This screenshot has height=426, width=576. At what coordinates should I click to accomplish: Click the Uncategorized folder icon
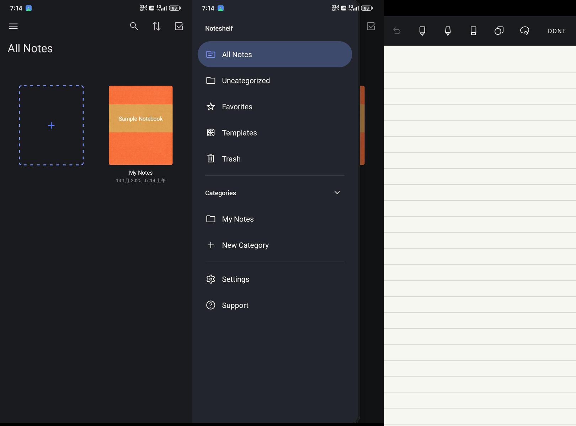pos(211,80)
